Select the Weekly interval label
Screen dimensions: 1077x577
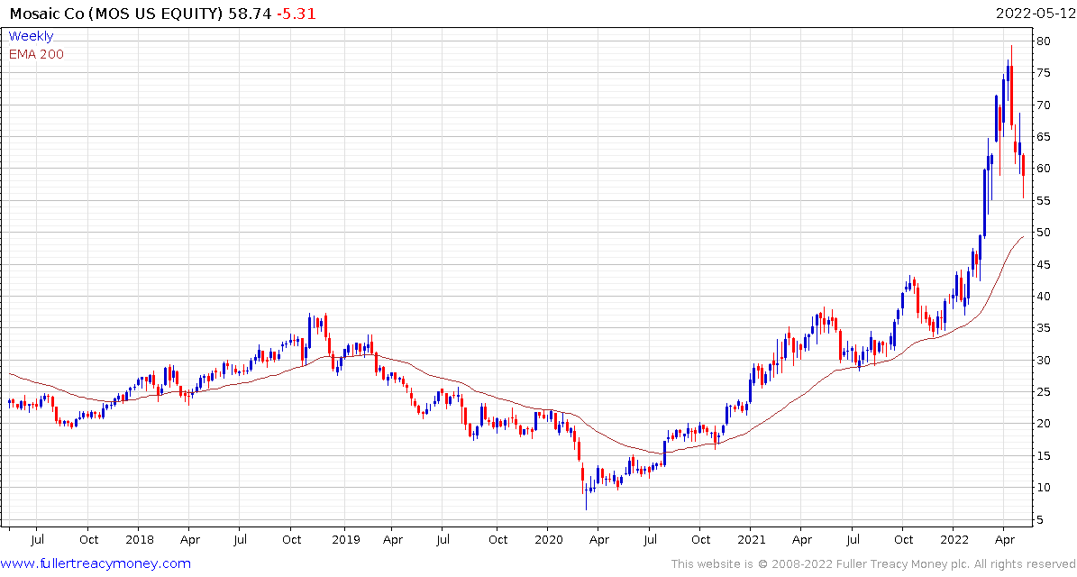tap(31, 37)
